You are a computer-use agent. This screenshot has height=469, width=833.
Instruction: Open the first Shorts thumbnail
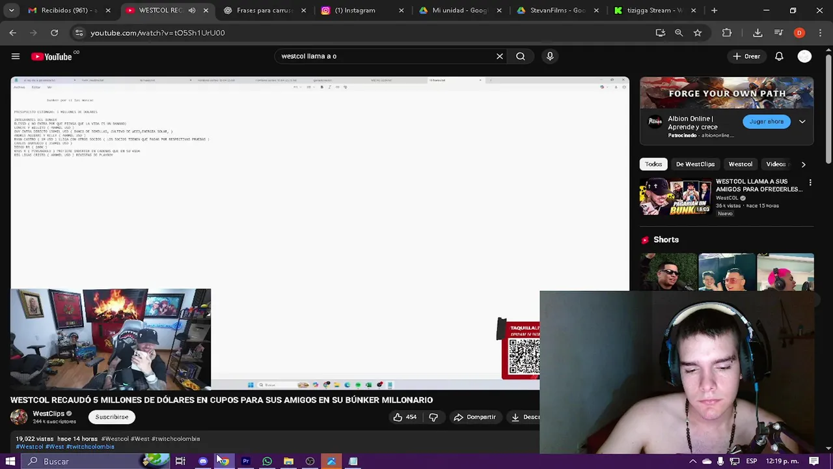coord(668,272)
